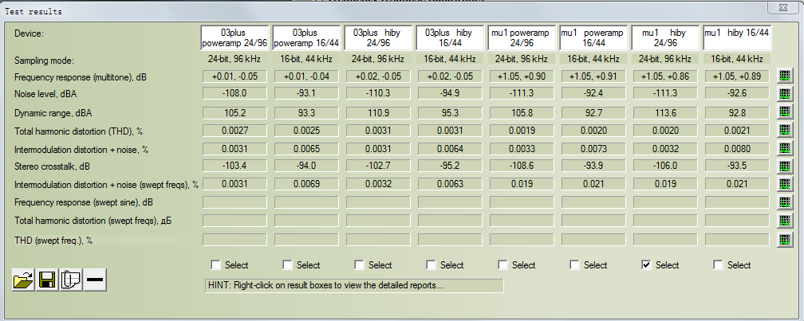
Task: Display intermodulation distortion + noise graph
Action: [785, 149]
